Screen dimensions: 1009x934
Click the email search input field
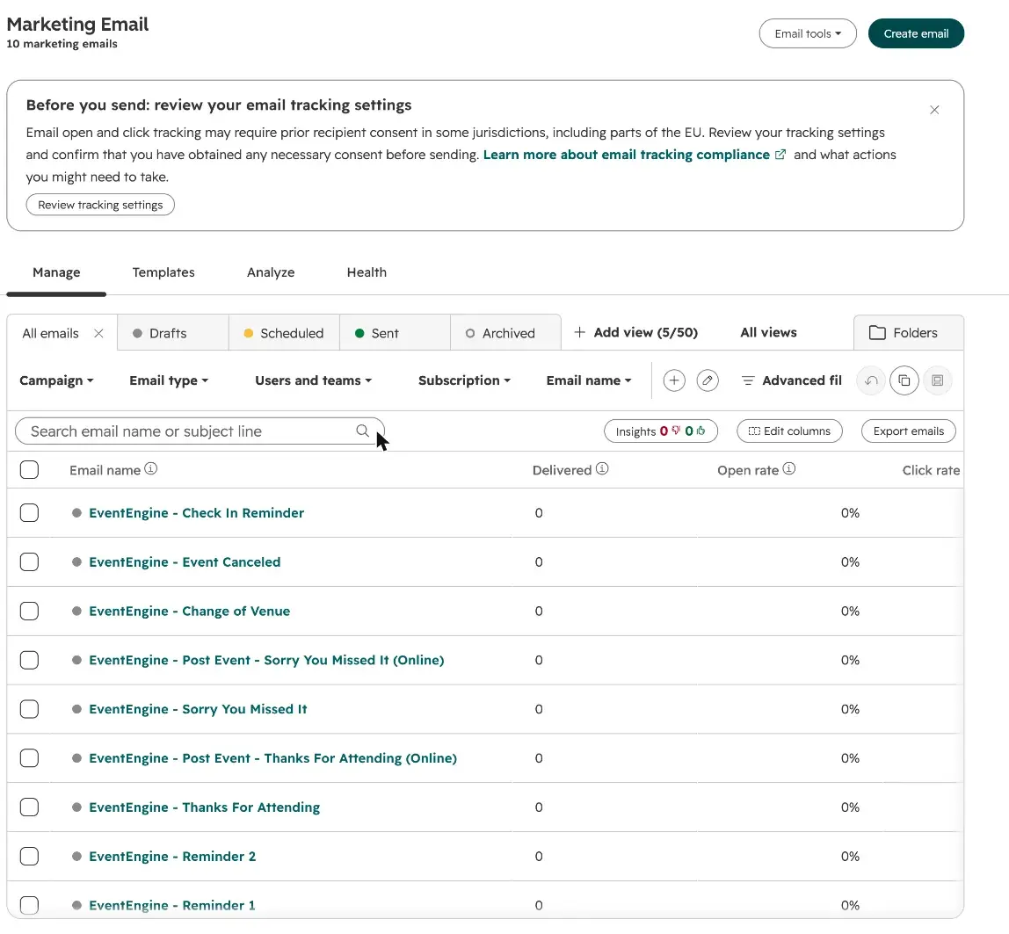point(200,431)
